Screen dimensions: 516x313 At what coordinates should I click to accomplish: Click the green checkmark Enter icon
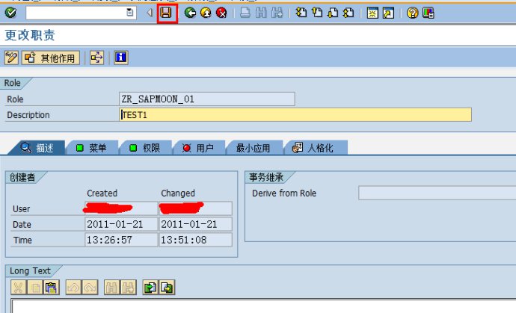tap(11, 13)
